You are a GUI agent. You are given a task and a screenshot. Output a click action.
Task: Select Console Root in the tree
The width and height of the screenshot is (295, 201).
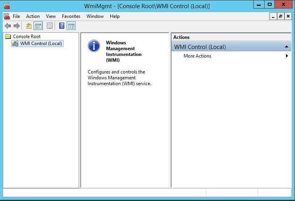(x=27, y=37)
